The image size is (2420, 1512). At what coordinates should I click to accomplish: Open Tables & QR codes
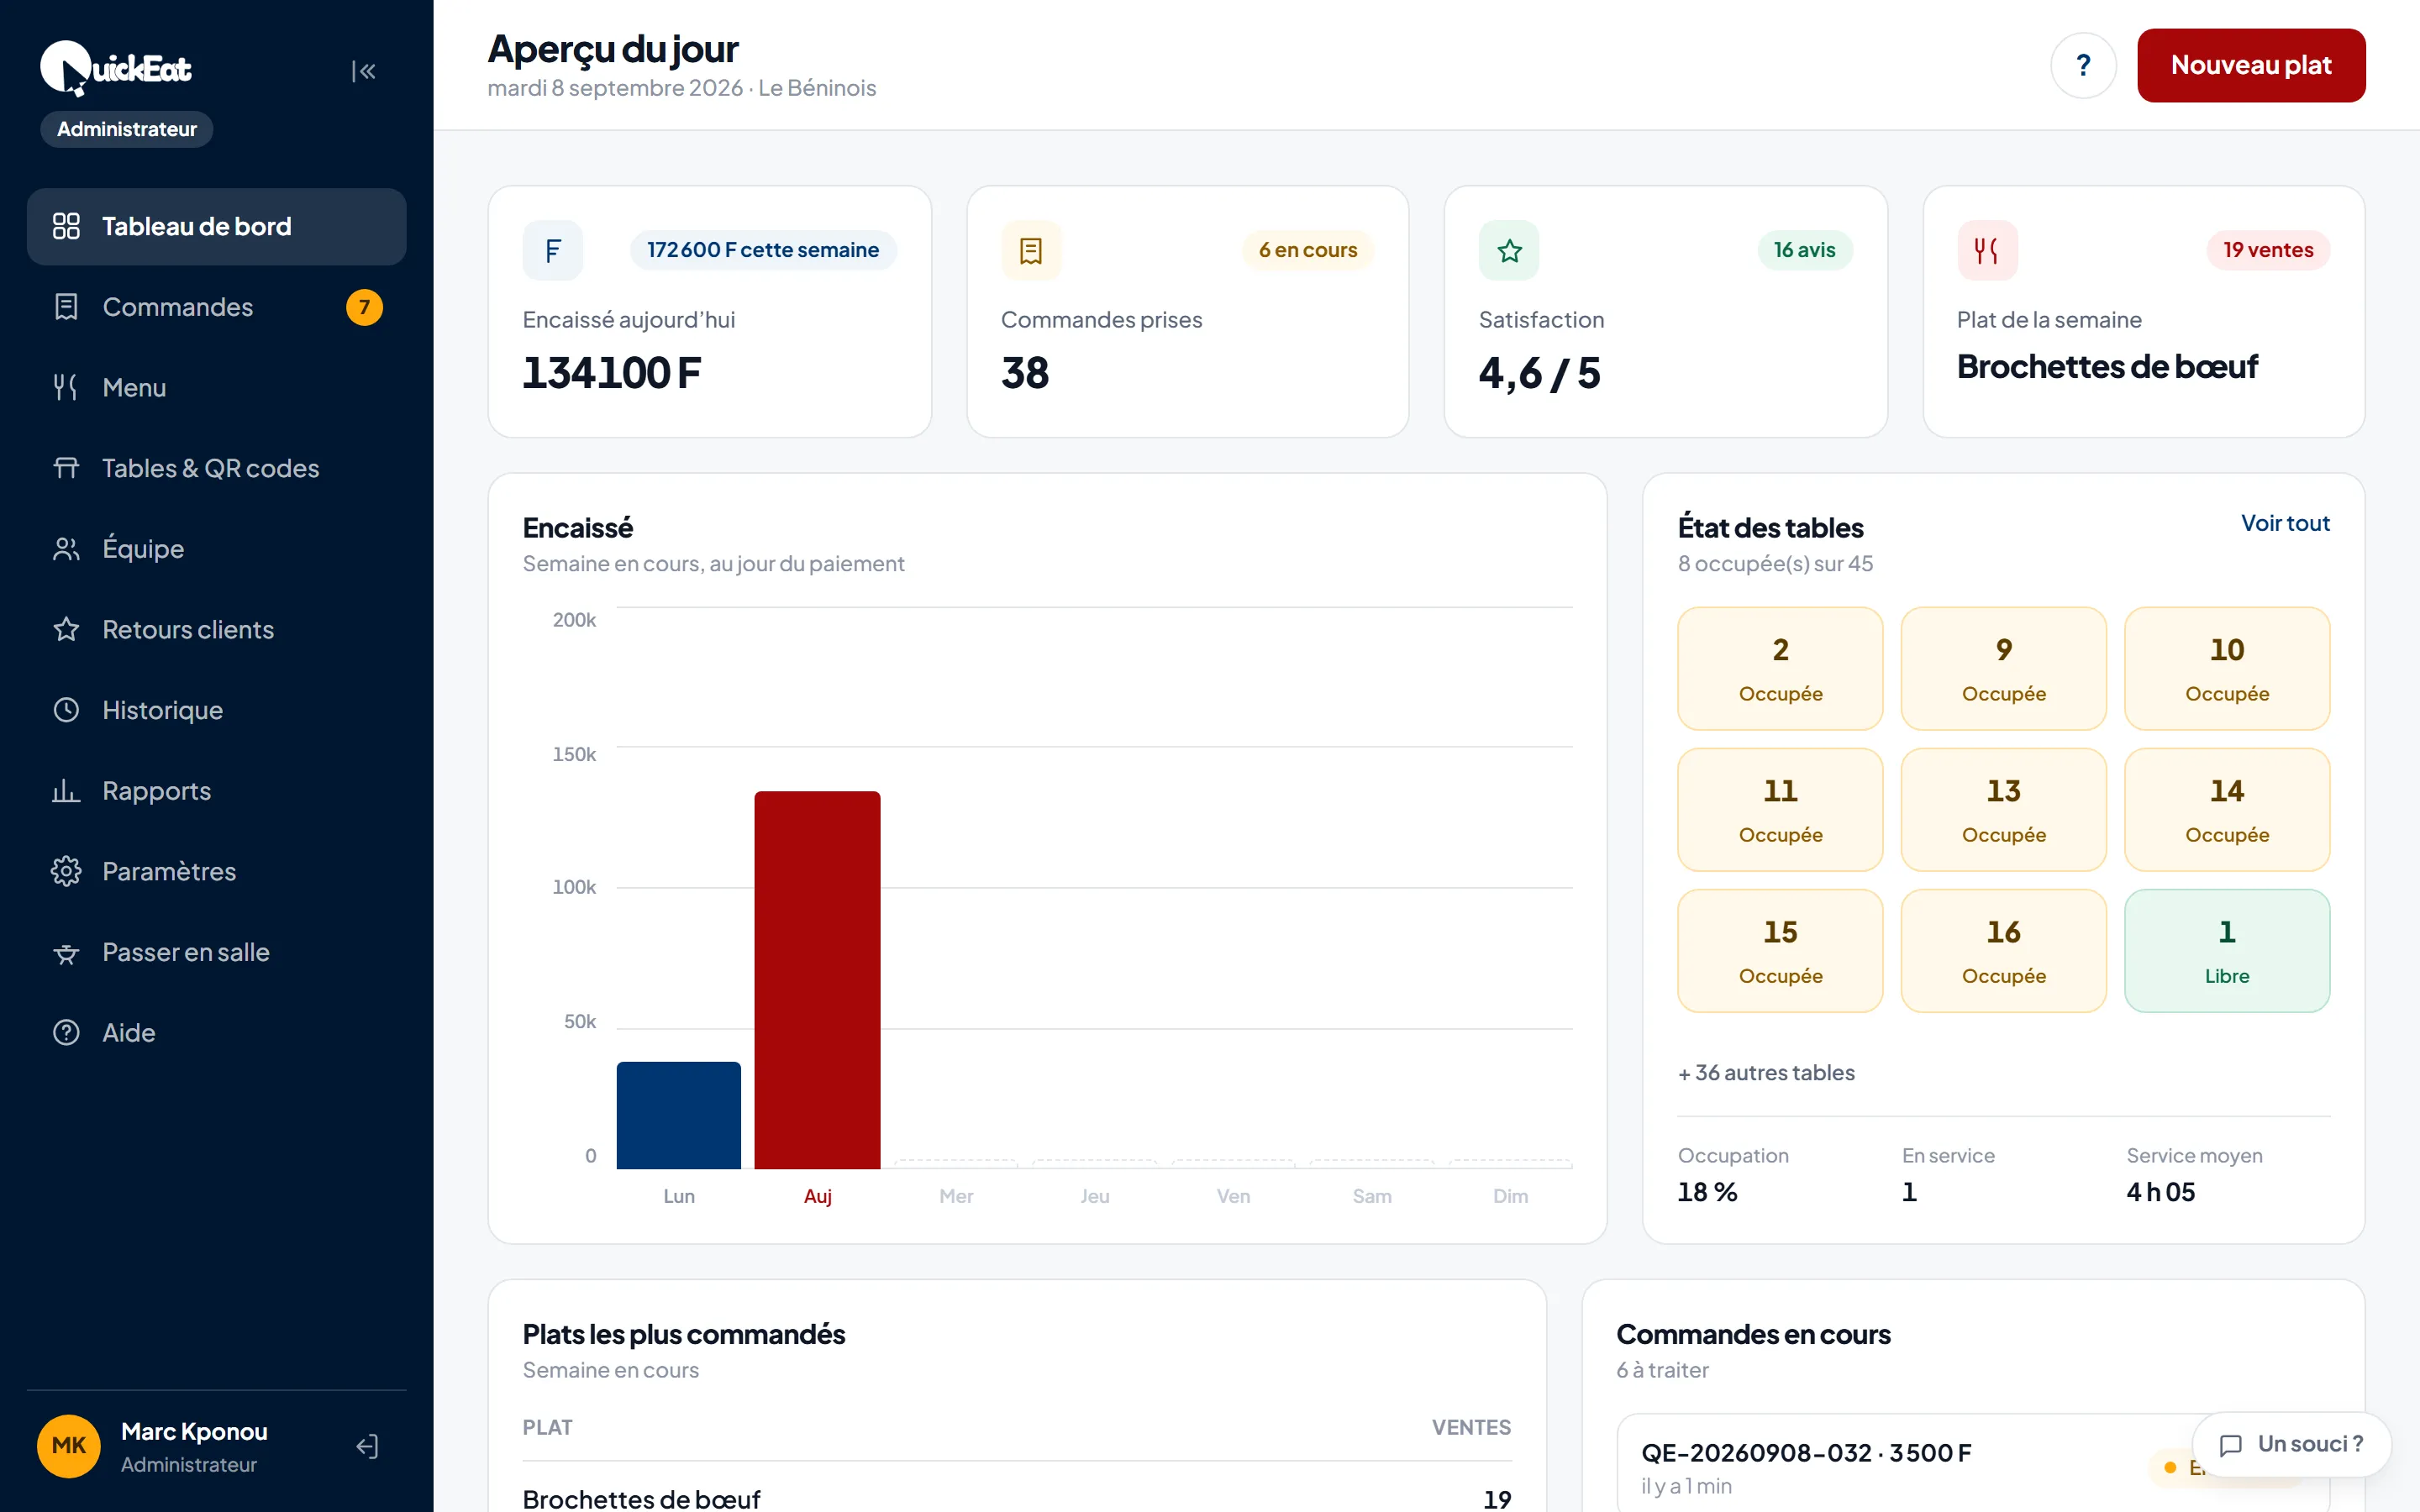pos(216,468)
